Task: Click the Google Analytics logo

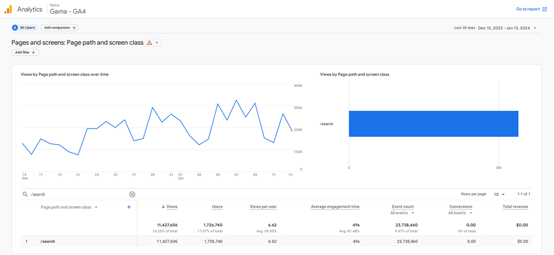Action: pos(8,9)
